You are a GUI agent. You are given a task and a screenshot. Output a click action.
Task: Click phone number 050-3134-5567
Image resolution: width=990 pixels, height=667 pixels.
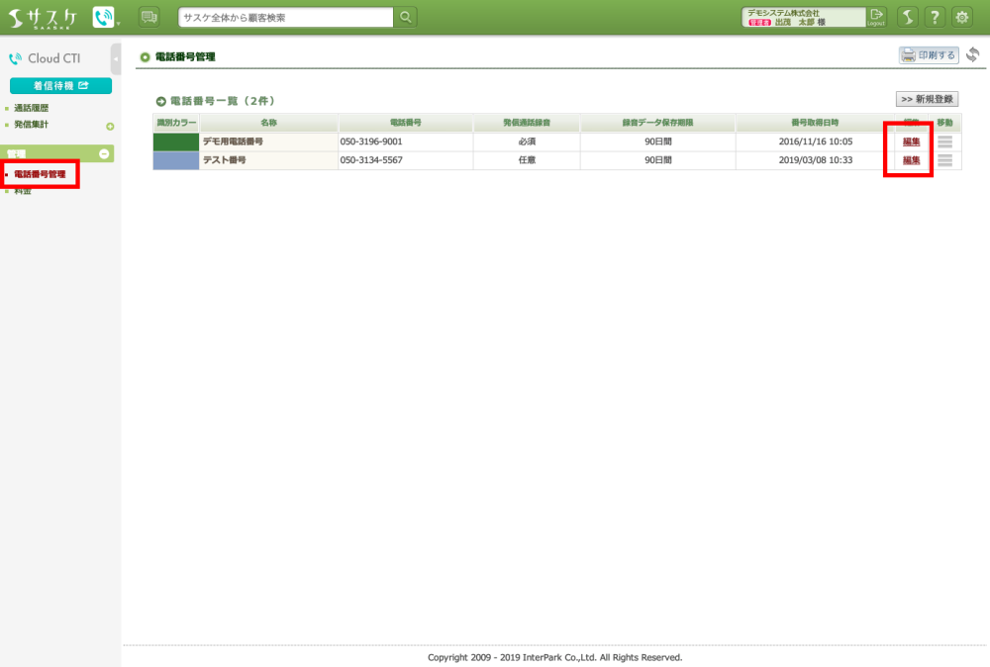coord(371,159)
